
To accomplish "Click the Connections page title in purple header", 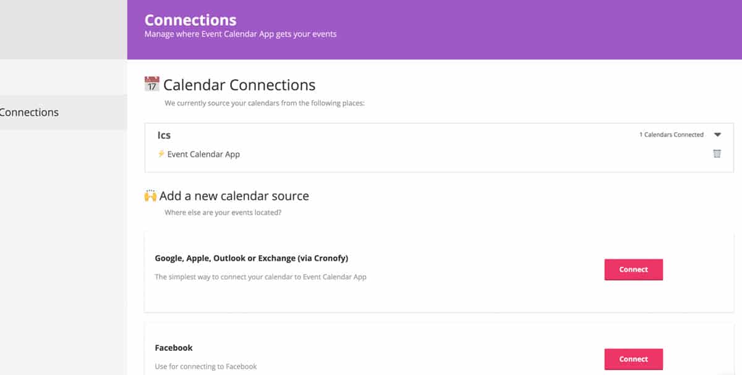I will [190, 20].
